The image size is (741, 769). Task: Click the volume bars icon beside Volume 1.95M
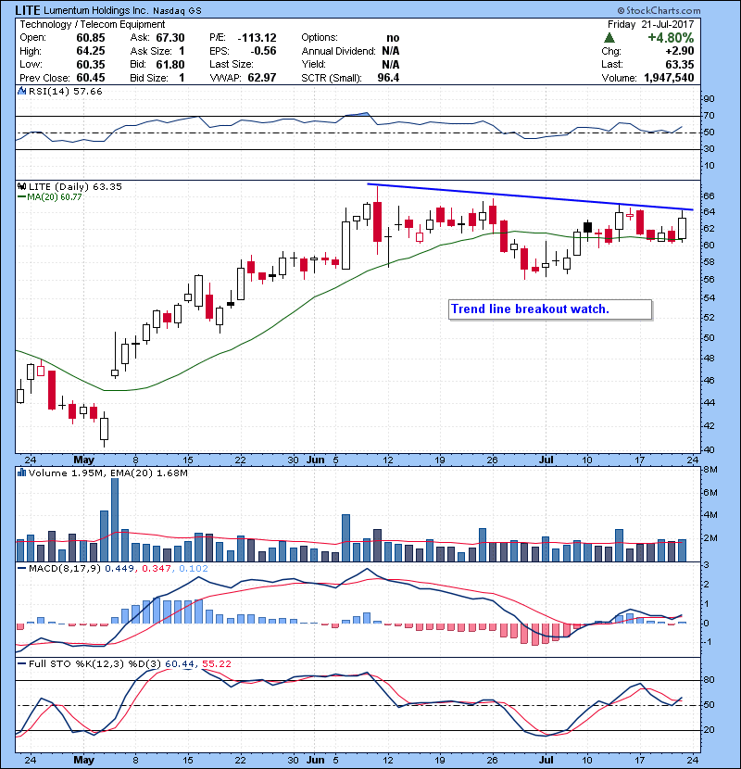point(21,473)
